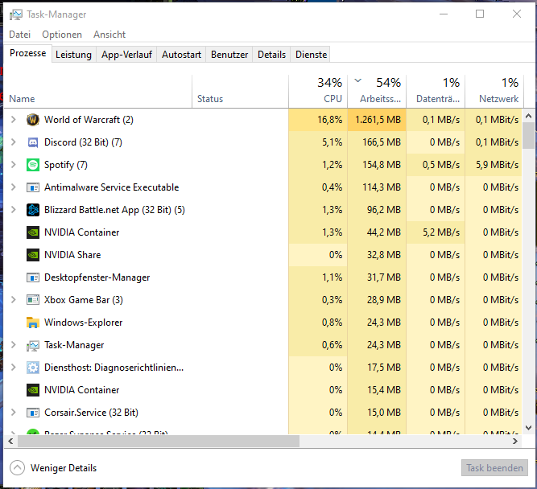Click the vertical scrollbar down arrow
This screenshot has width=537, height=489.
528,428
